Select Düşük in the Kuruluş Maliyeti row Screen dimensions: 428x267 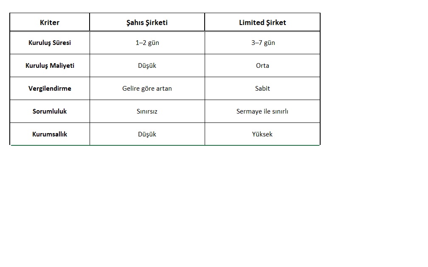point(147,66)
